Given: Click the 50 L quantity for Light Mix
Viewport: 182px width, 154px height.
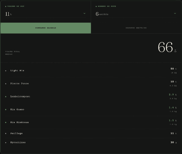Looking at the screenshot, I should tap(173, 69).
